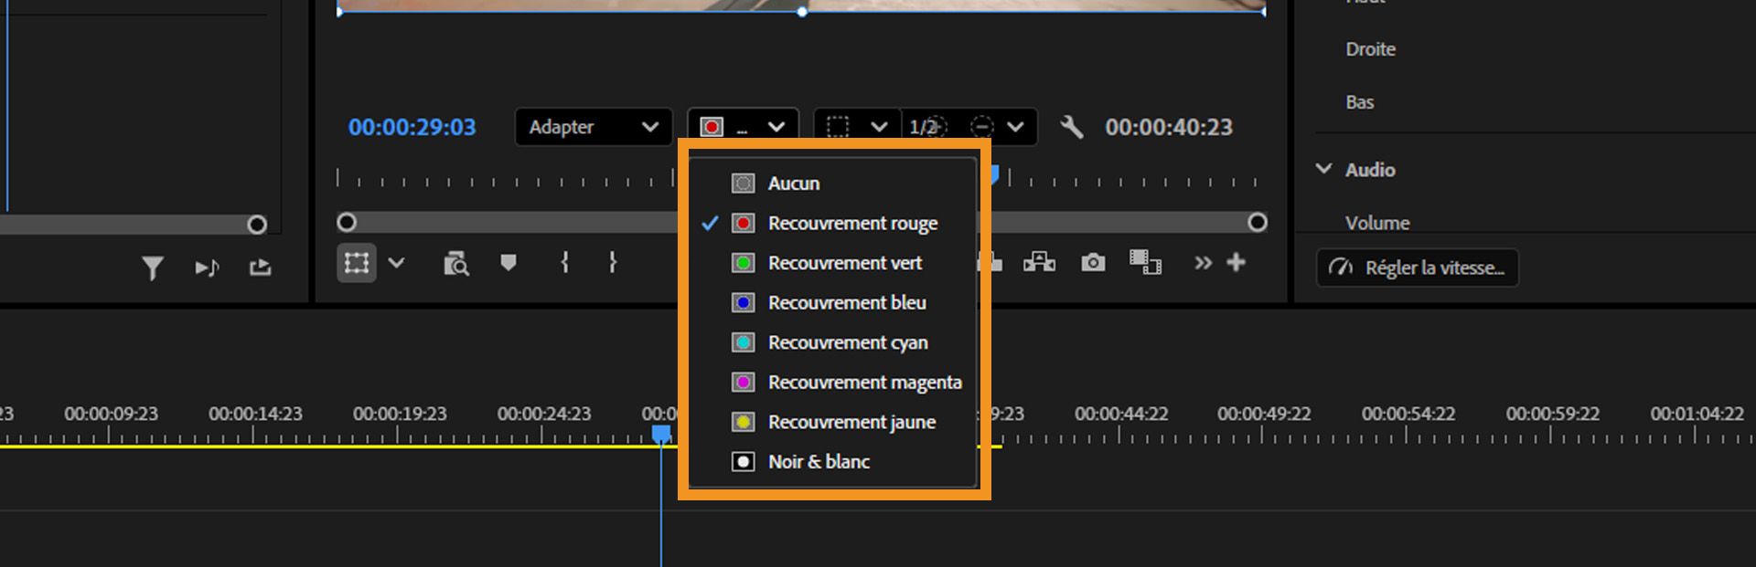This screenshot has height=567, width=1756.
Task: Click the 00:00:40:23 duration timecode
Action: 1169,127
